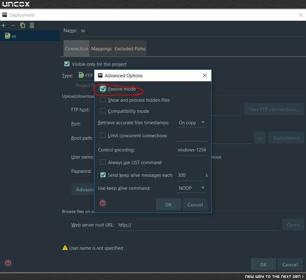Click the keep alive interval field showing 300
This screenshot has width=306, height=280.
pyautogui.click(x=190, y=175)
